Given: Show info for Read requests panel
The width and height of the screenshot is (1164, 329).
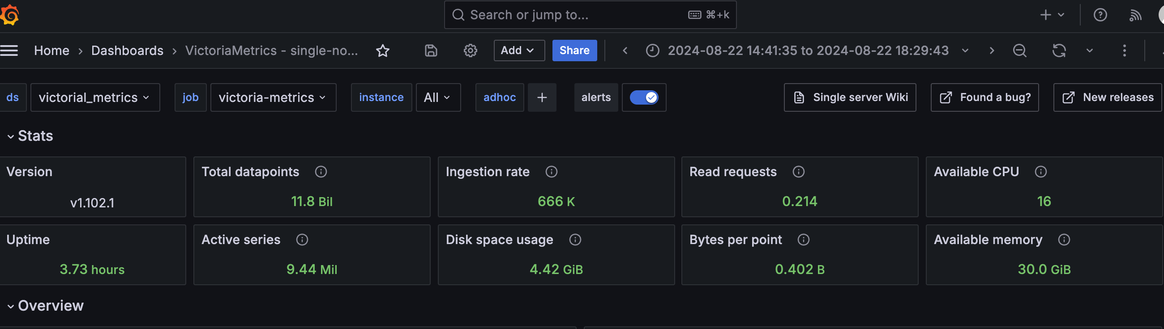Looking at the screenshot, I should pos(798,172).
